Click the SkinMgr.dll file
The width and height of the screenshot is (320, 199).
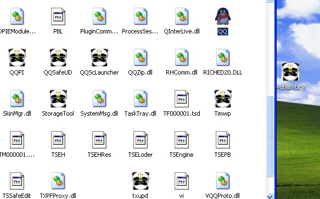click(17, 99)
